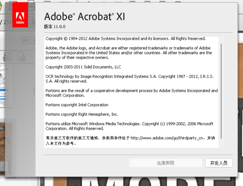
Task: Click 'Portions copyright Intel Corporation'
Action: pos(77,105)
